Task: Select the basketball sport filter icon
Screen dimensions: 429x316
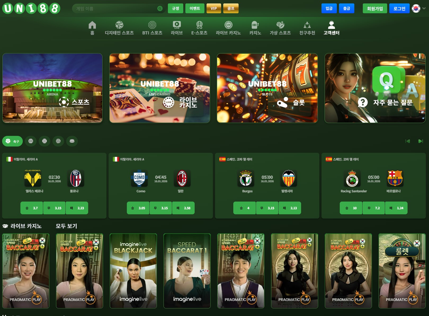Action: click(x=31, y=141)
